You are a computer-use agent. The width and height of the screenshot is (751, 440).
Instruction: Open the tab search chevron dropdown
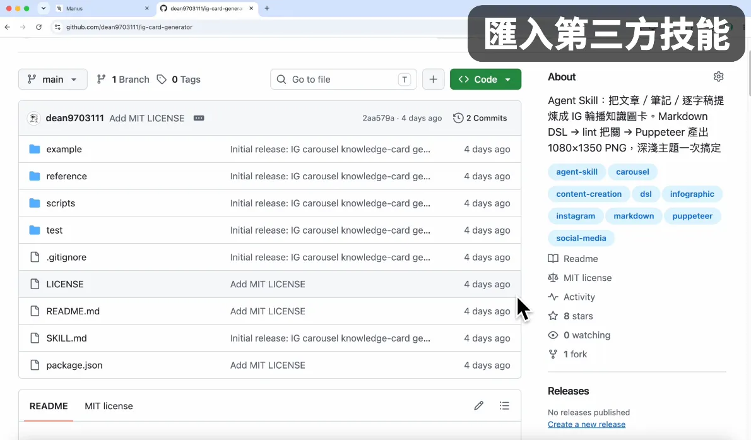pos(44,8)
